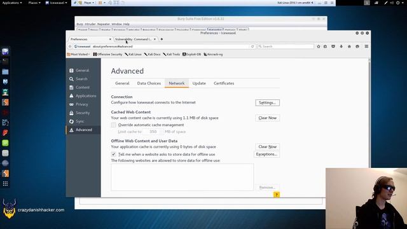Image resolution: width=407 pixels, height=229 pixels.
Task: Switch to the Certificates tab
Action: (x=224, y=83)
